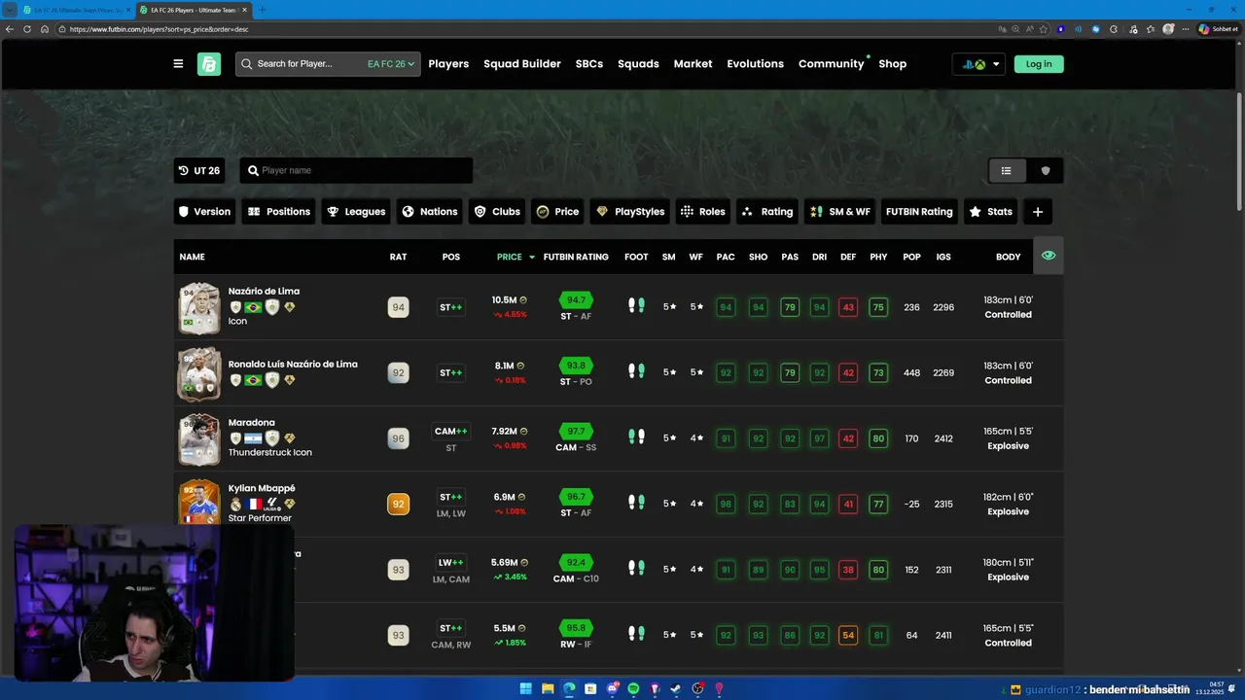This screenshot has width=1245, height=700.
Task: Open the Windows Start menu
Action: (526, 688)
